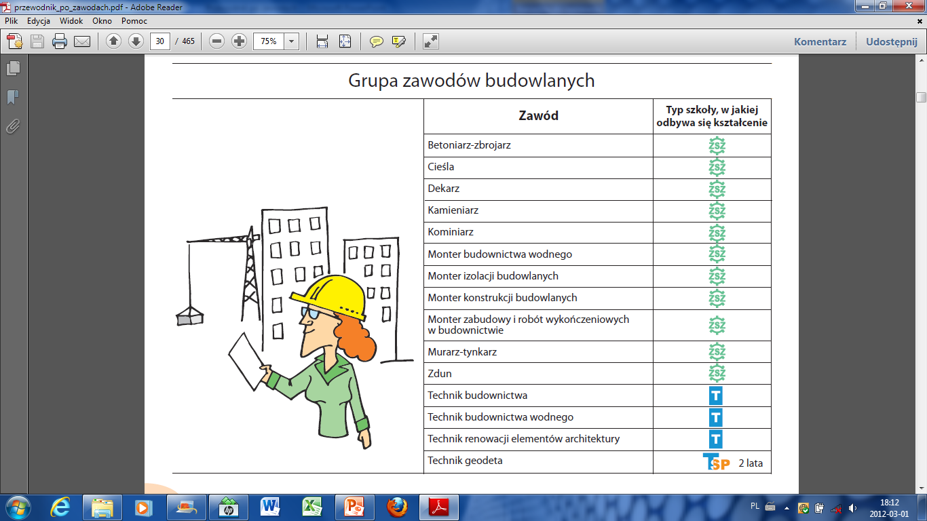Open the Pomoc menu
This screenshot has height=521, width=927.
tap(134, 21)
